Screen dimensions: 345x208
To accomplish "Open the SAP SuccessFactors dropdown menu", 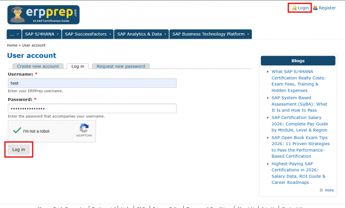I will point(88,34).
